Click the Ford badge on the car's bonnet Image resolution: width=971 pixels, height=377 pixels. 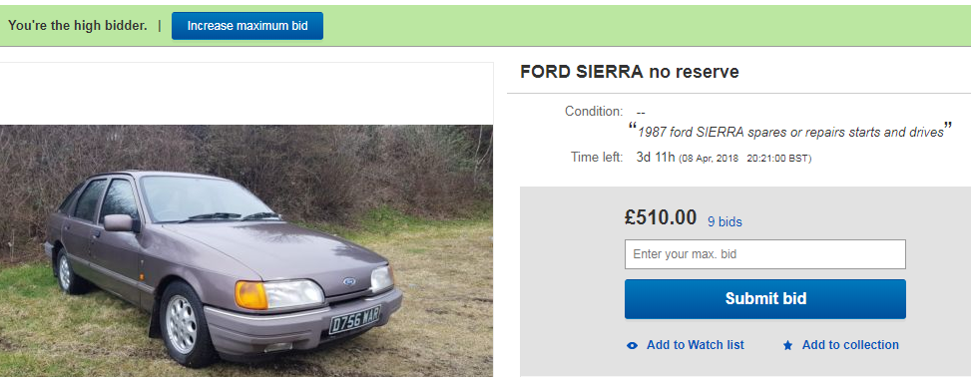(349, 281)
